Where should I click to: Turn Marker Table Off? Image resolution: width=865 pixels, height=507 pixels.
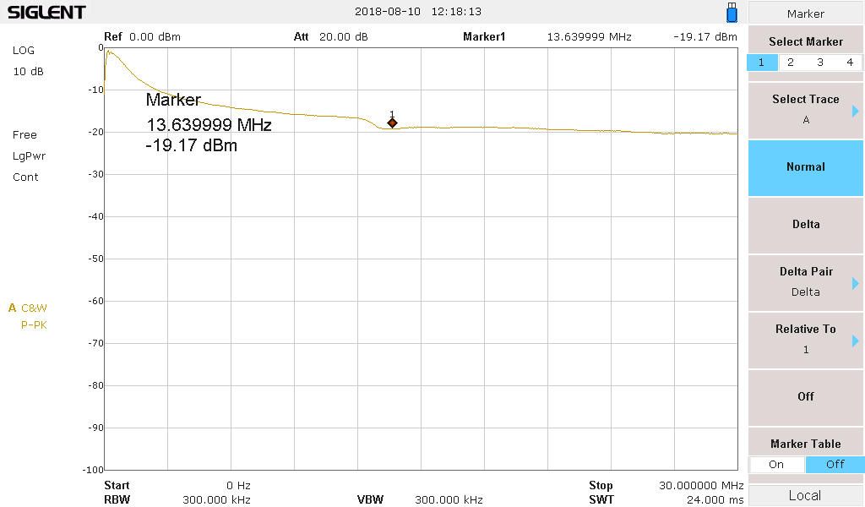(x=835, y=465)
